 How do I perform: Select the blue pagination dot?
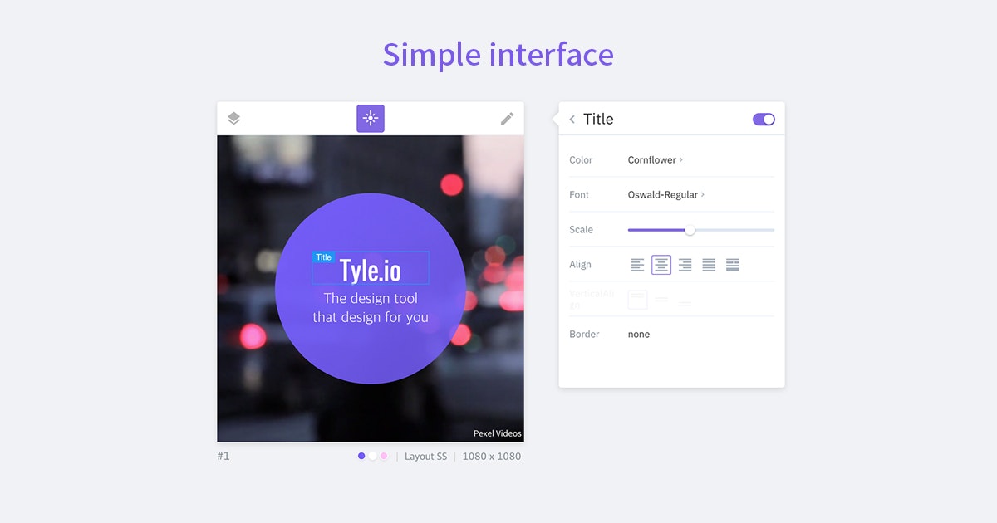[361, 456]
